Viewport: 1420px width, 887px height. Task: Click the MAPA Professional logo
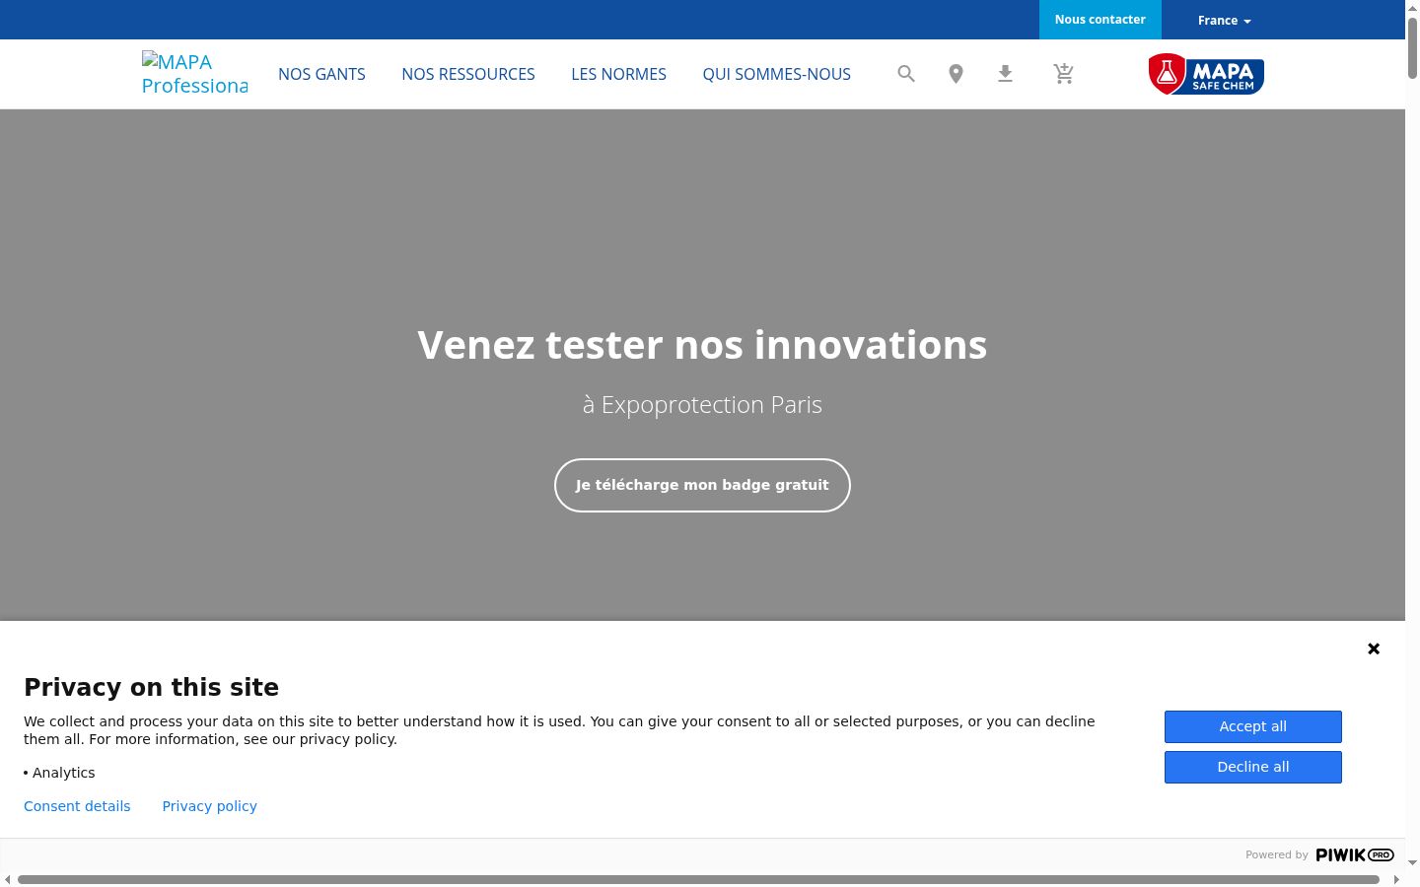195,74
